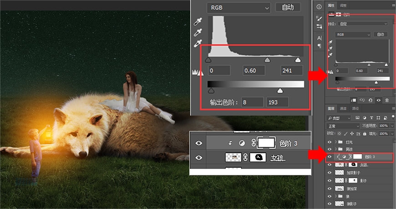Select the 加深影子 layer name
The image size is (396, 209).
click(x=353, y=173)
